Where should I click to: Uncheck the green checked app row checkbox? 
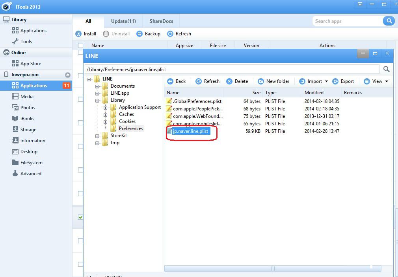click(x=81, y=217)
